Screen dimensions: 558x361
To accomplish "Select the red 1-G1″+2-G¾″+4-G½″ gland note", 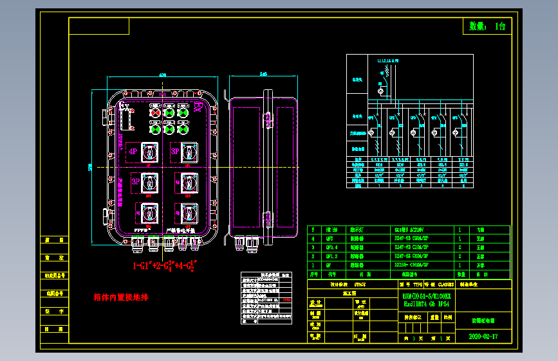I will 164,265.
